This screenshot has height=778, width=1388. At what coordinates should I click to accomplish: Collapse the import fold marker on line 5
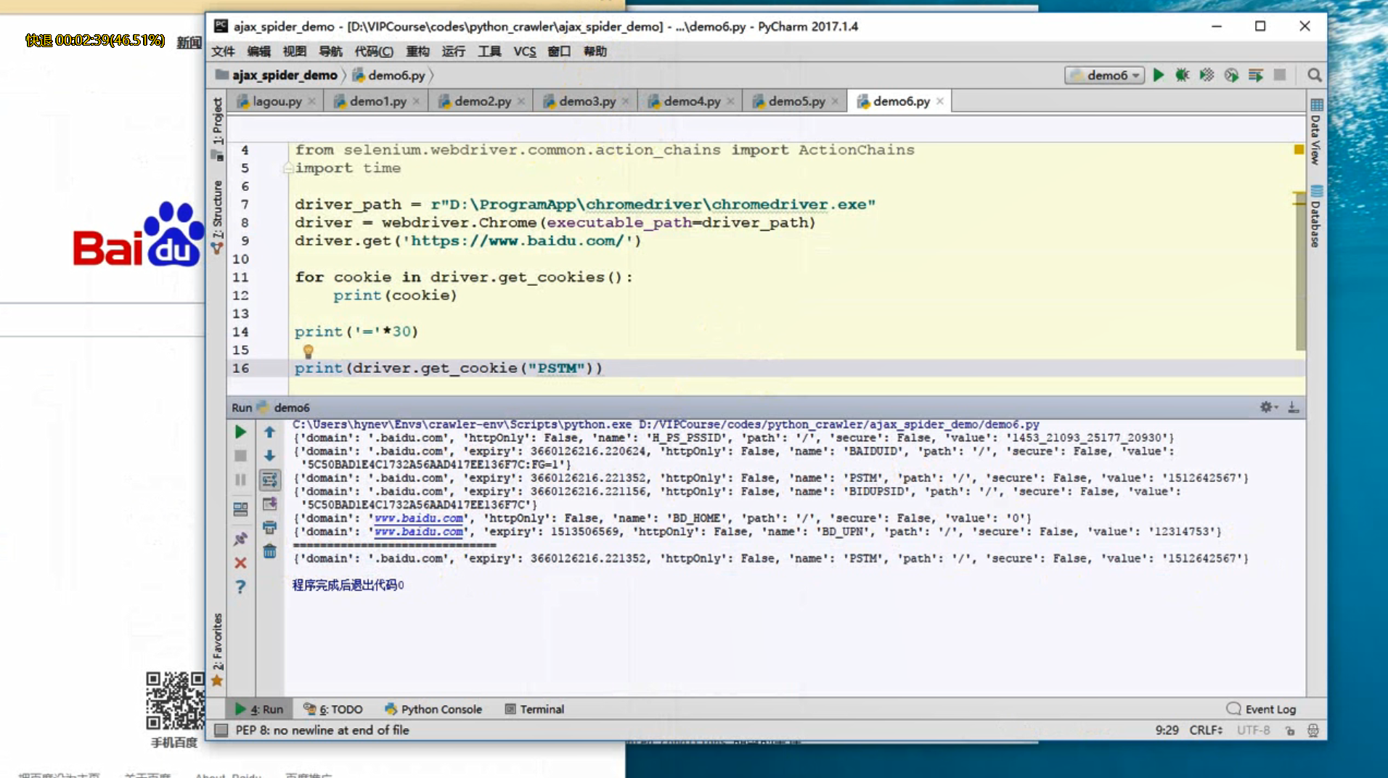click(288, 168)
